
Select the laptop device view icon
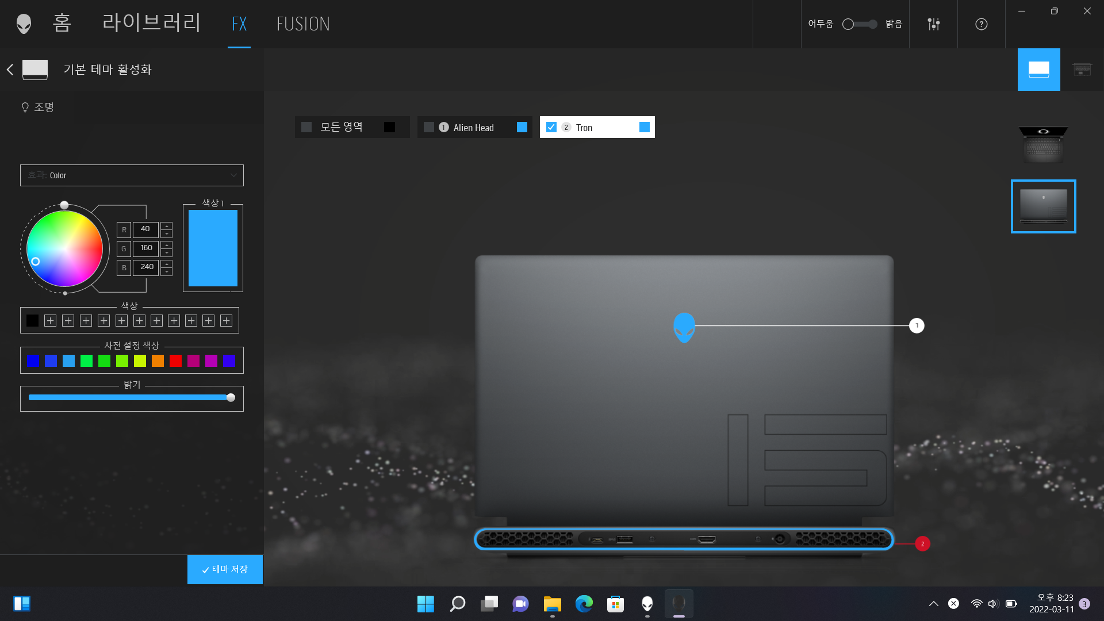(x=1038, y=70)
